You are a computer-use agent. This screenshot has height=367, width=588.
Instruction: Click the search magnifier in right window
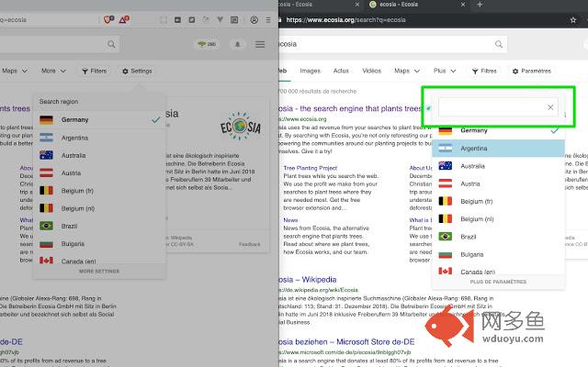tap(499, 44)
